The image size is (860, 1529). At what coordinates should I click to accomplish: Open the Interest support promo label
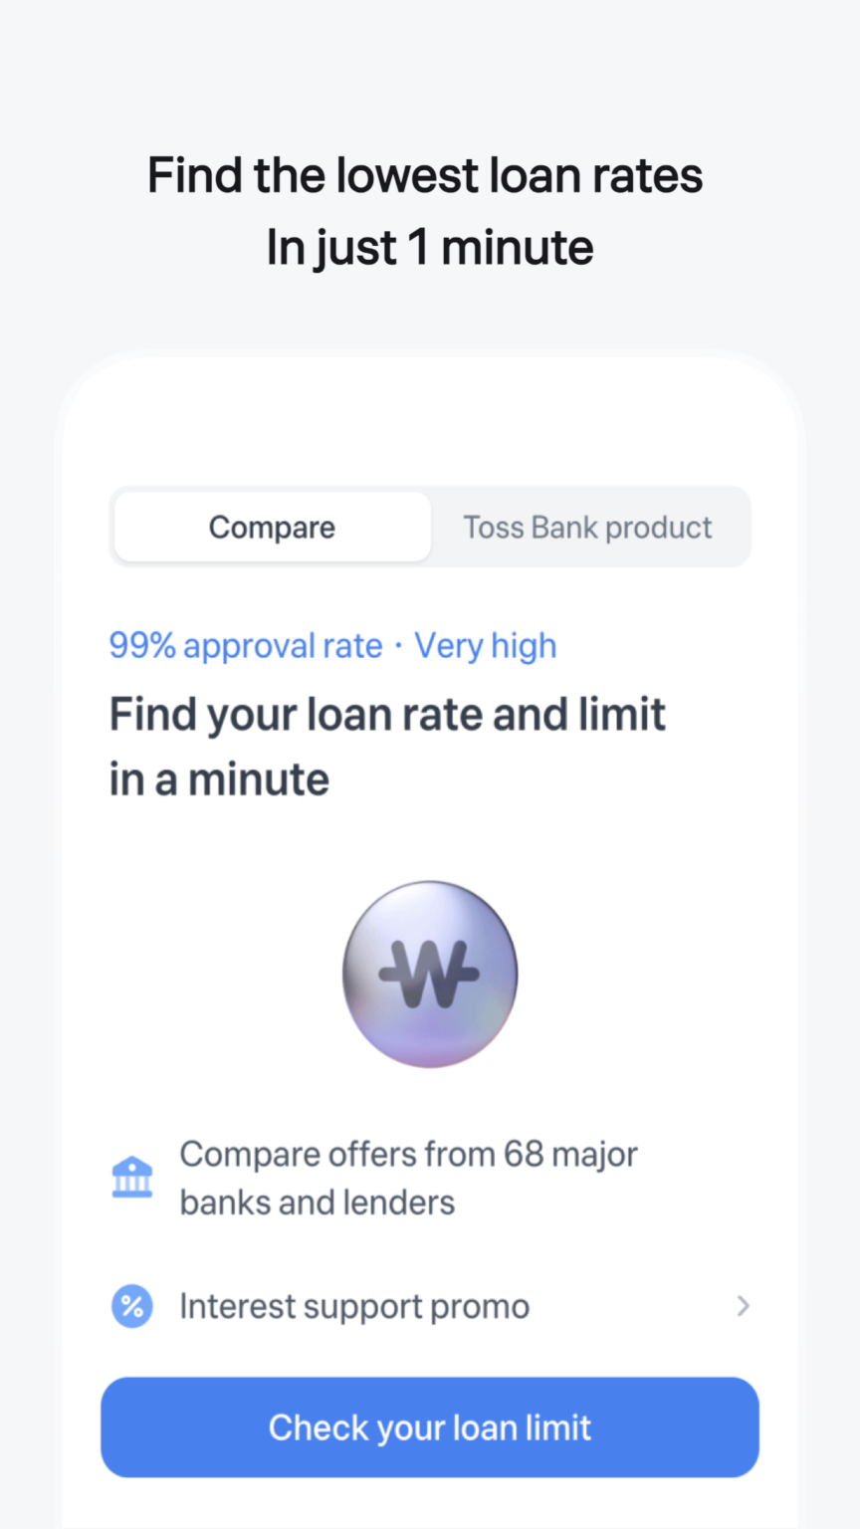(354, 1306)
